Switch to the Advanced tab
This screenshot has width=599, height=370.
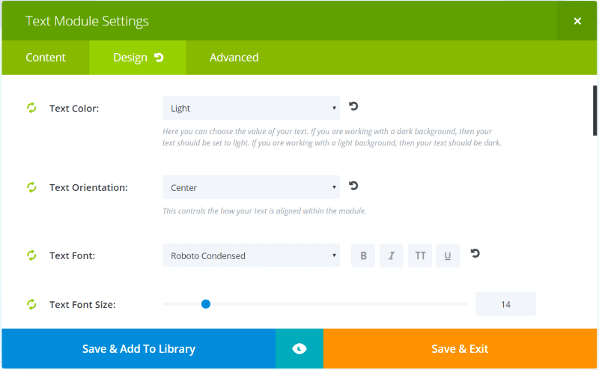click(234, 58)
